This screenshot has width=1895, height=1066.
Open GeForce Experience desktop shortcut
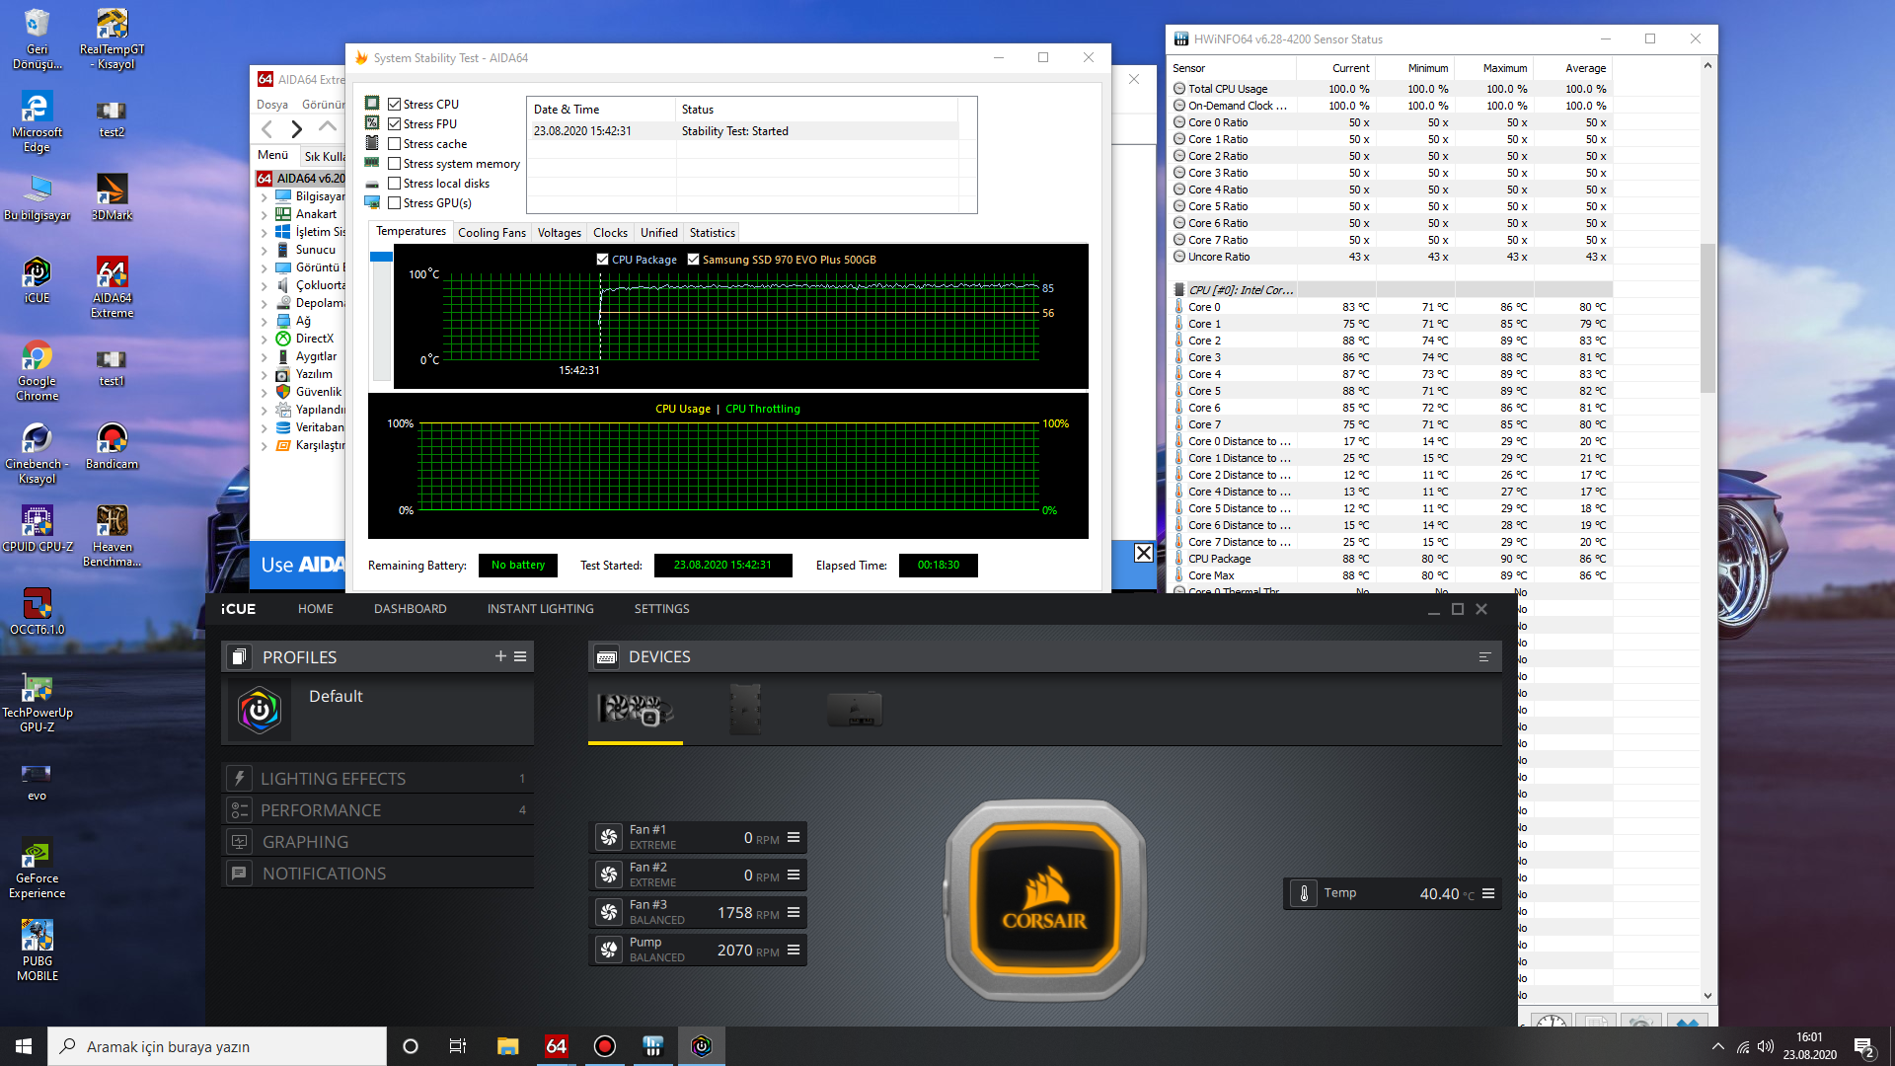pos(37,868)
